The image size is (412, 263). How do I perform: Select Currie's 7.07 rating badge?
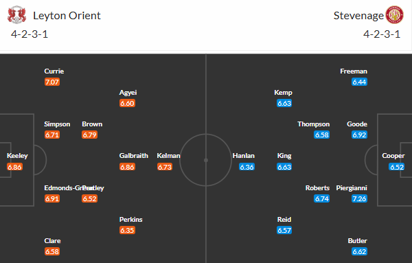coord(52,82)
